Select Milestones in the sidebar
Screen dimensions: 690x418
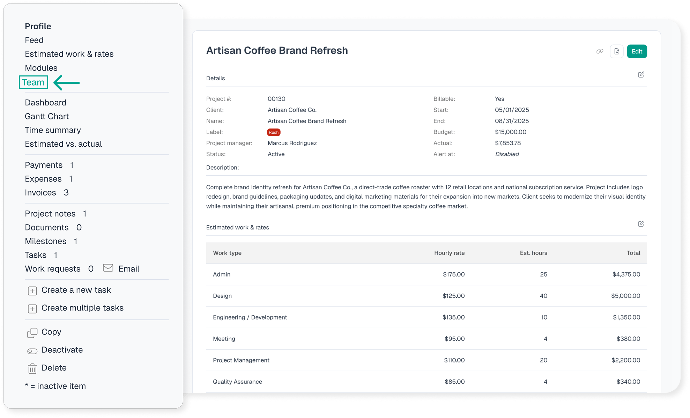pyautogui.click(x=45, y=241)
